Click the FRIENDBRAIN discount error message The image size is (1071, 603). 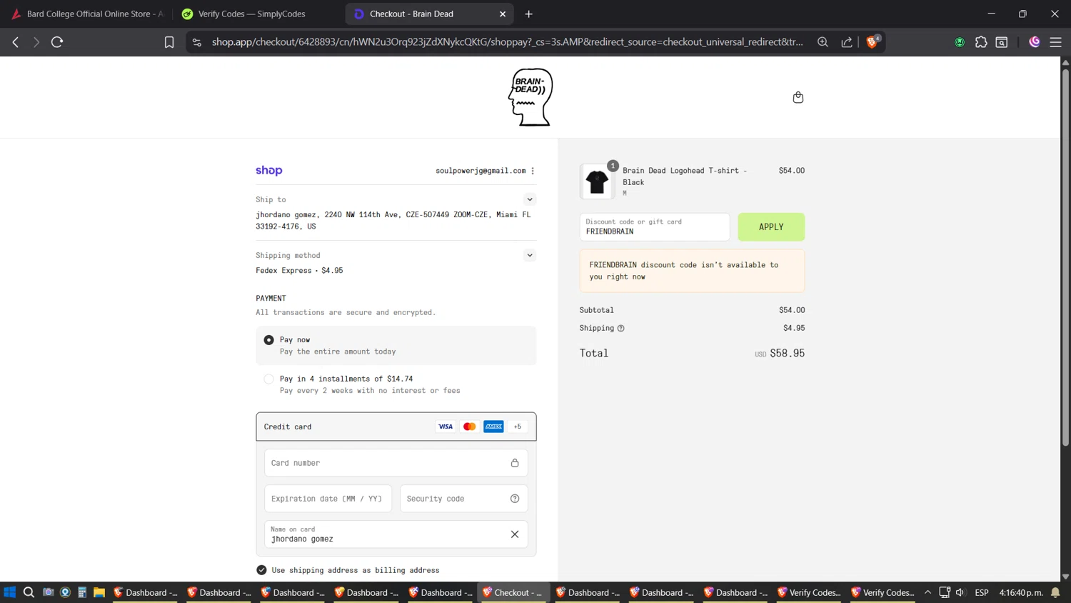tap(692, 271)
